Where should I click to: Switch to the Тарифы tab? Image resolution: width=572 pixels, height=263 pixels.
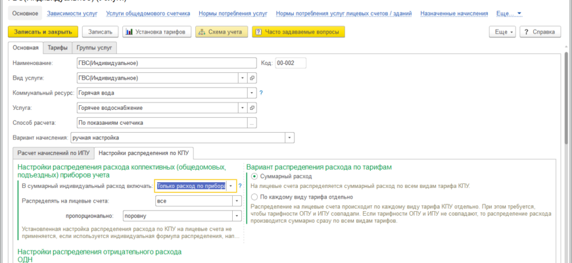[58, 48]
